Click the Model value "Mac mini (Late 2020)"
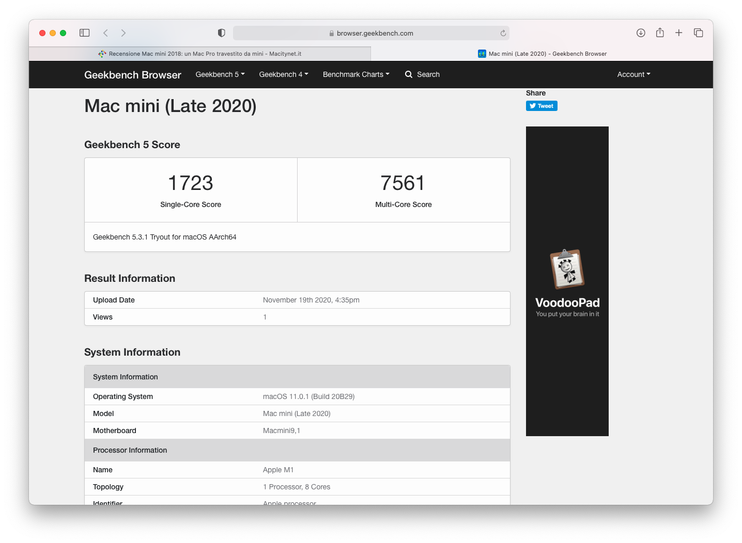This screenshot has height=543, width=742. pos(297,413)
